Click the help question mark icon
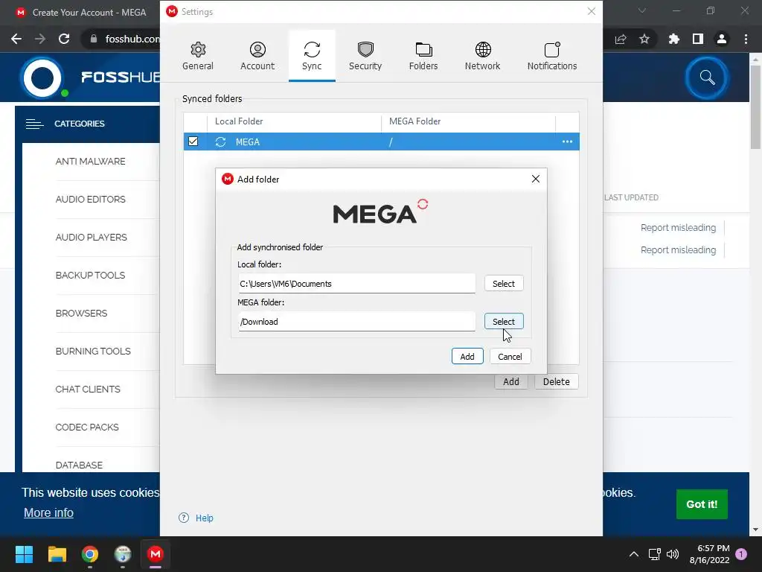The image size is (762, 572). coord(184,518)
